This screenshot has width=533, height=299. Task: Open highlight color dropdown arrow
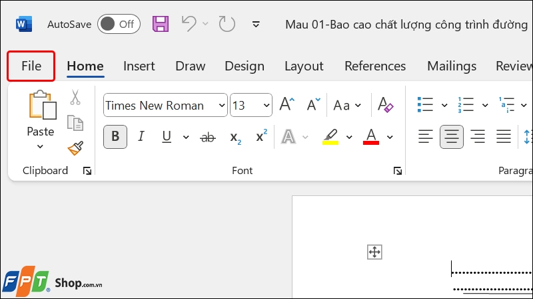349,138
